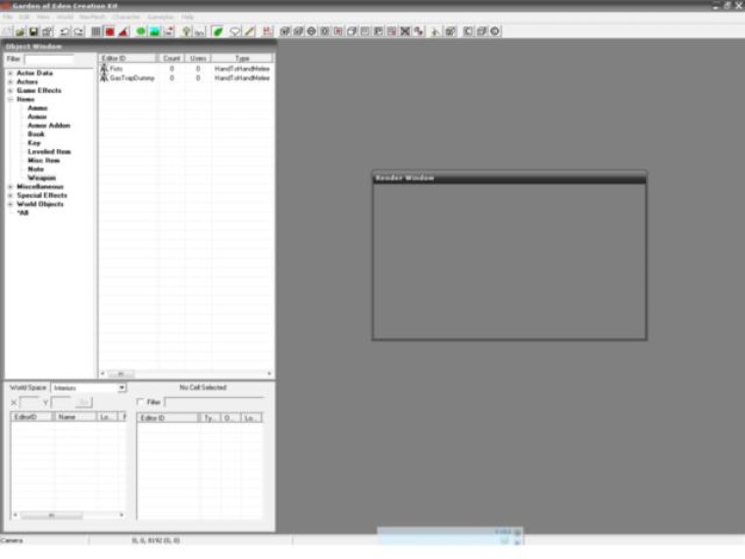The image size is (745, 559).
Task: Toggle snap to grid icon
Action: pyautogui.click(x=95, y=31)
